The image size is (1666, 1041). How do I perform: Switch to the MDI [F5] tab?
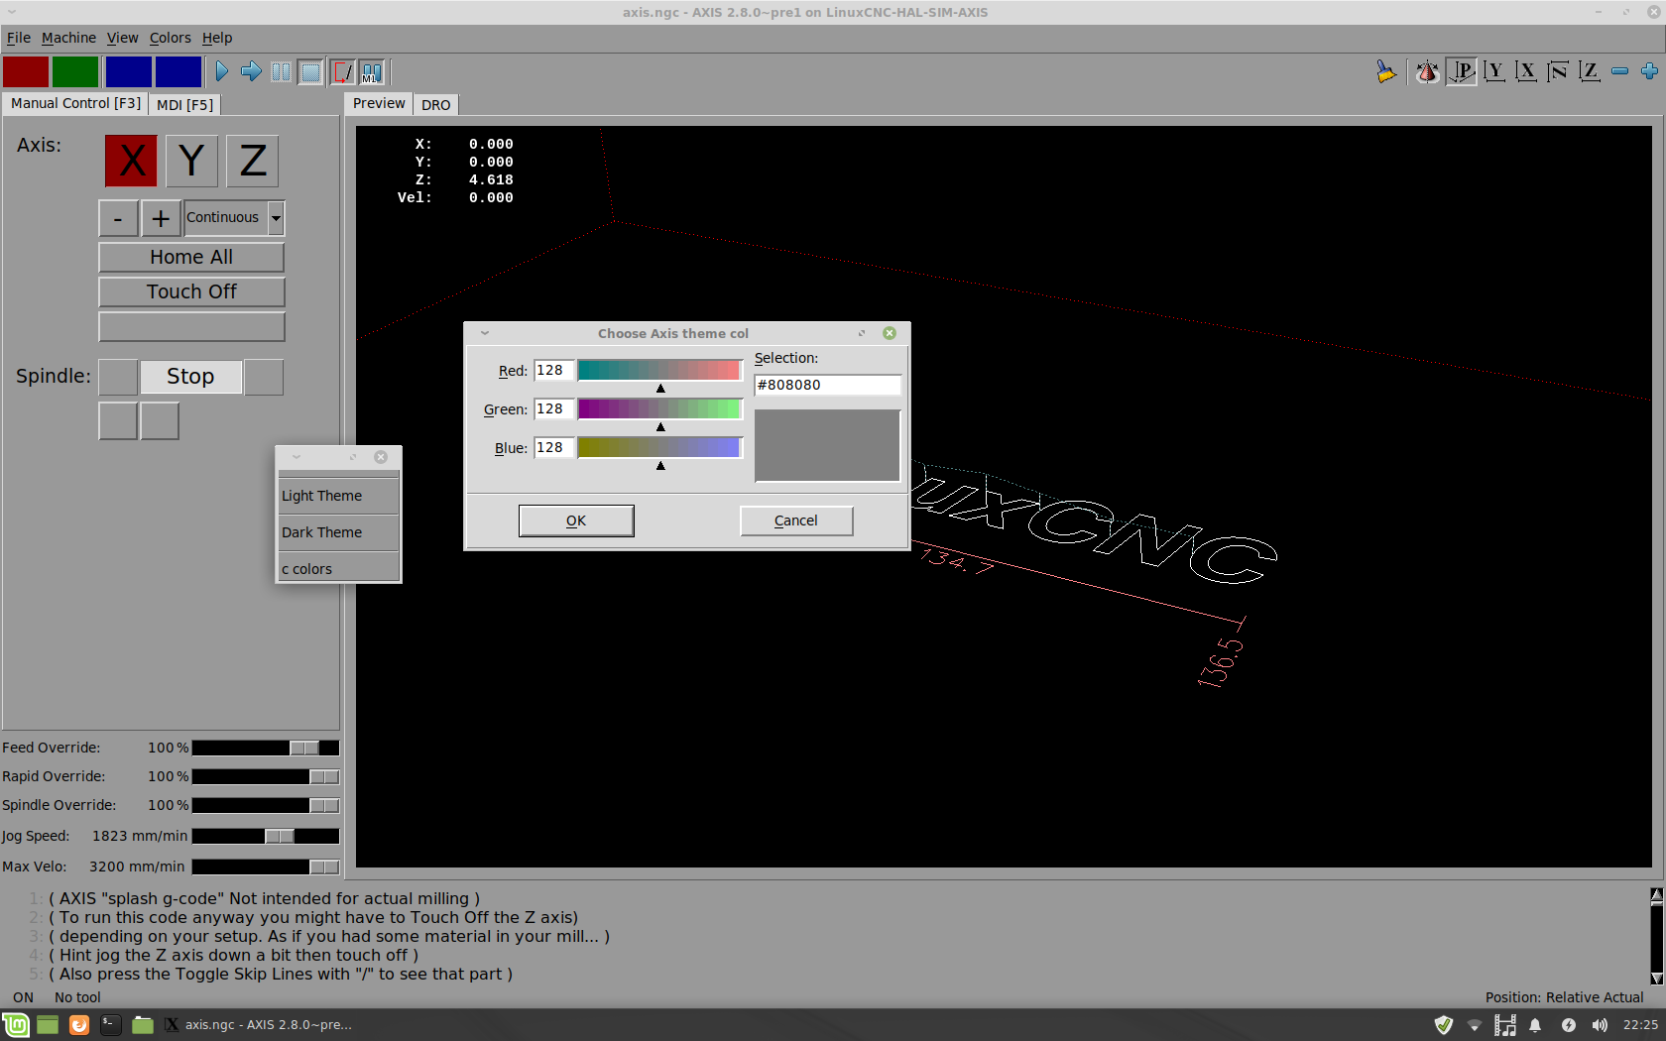pos(184,104)
